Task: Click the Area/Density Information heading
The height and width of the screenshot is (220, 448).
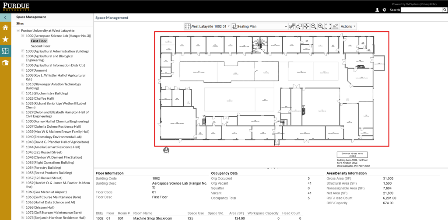Action: pyautogui.click(x=346, y=173)
